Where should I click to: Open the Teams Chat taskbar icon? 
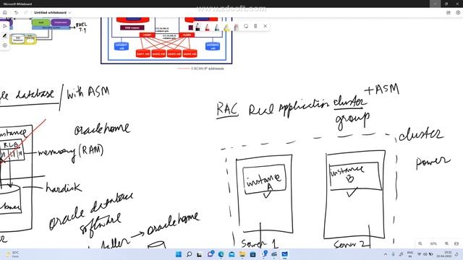click(211, 254)
